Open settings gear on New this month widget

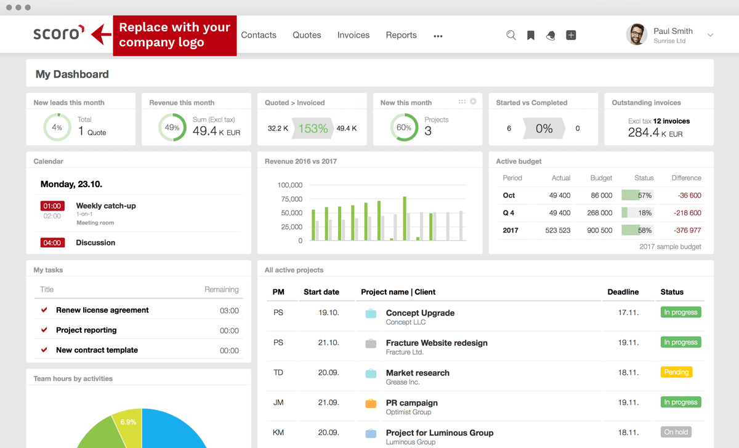(473, 102)
